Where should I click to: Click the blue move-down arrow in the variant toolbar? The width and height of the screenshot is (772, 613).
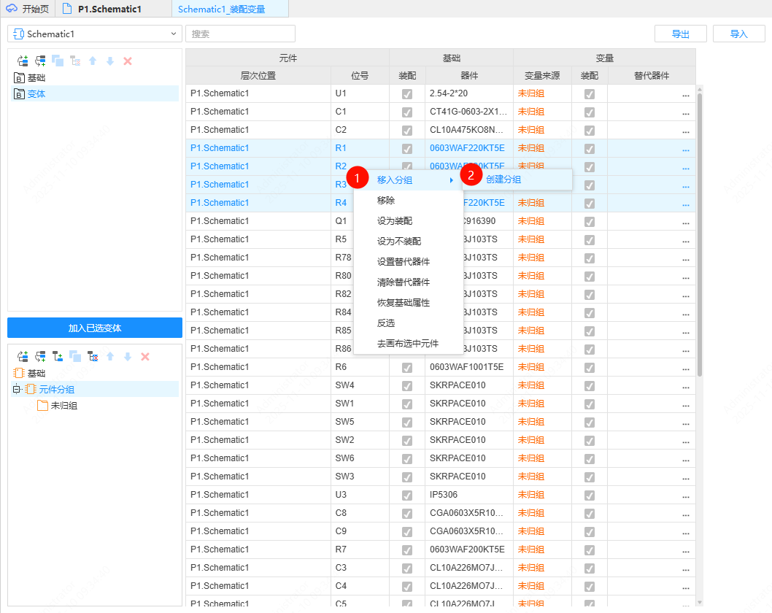coord(110,61)
